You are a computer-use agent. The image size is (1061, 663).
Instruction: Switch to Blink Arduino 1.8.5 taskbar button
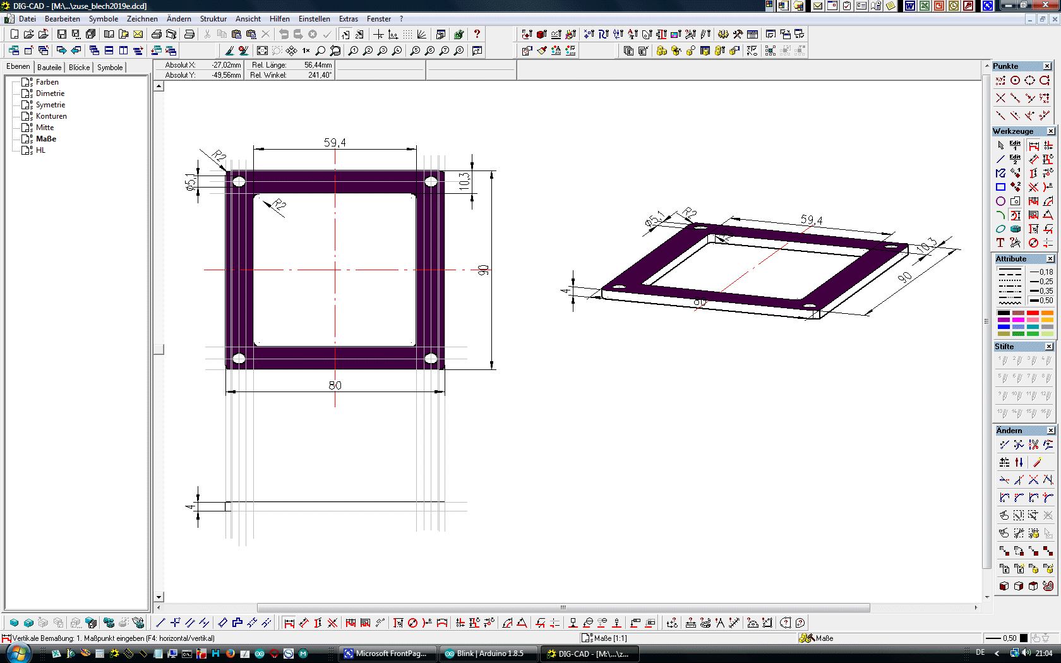488,654
